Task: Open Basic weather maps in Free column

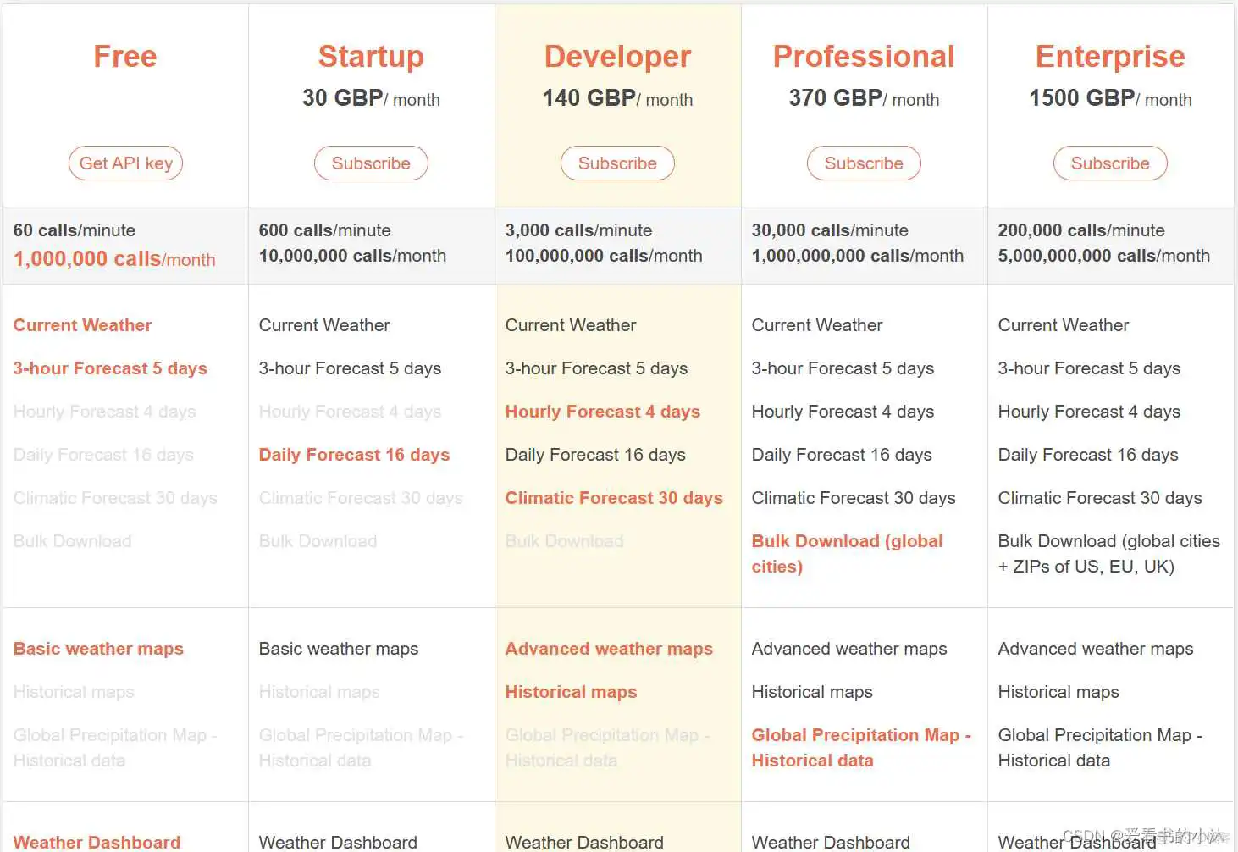Action: (x=98, y=649)
